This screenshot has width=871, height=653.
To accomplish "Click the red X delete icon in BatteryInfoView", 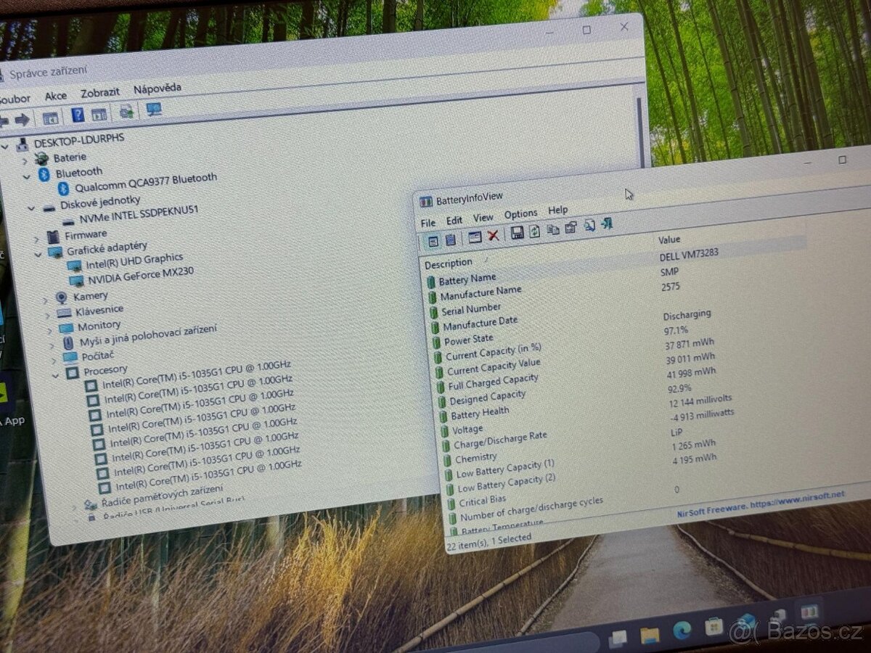I will coord(494,236).
